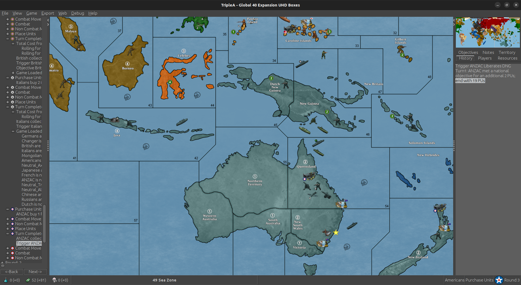Click the yellow star marker near New South Wales
The width and height of the screenshot is (521, 285).
[x=336, y=232]
